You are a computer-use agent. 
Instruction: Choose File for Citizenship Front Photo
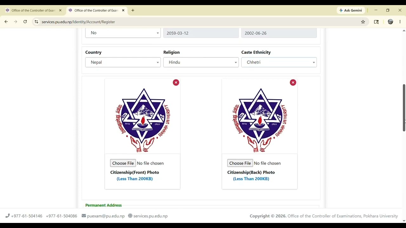pos(123,163)
